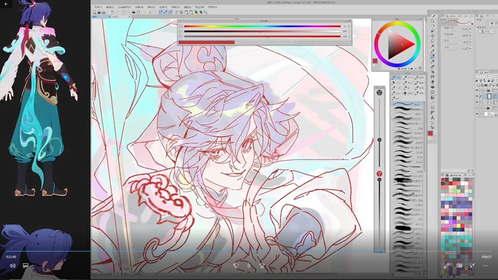Mute the video with the volume icon
Screen dimensions: 498x280
pyautogui.click(x=13, y=266)
